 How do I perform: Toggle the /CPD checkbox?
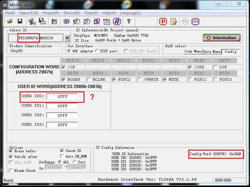(190, 67)
